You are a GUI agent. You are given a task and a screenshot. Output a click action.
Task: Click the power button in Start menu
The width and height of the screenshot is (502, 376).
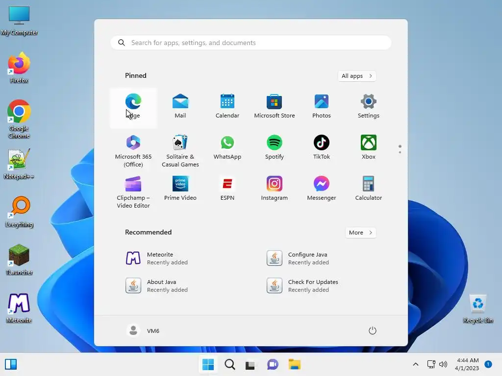[373, 330]
